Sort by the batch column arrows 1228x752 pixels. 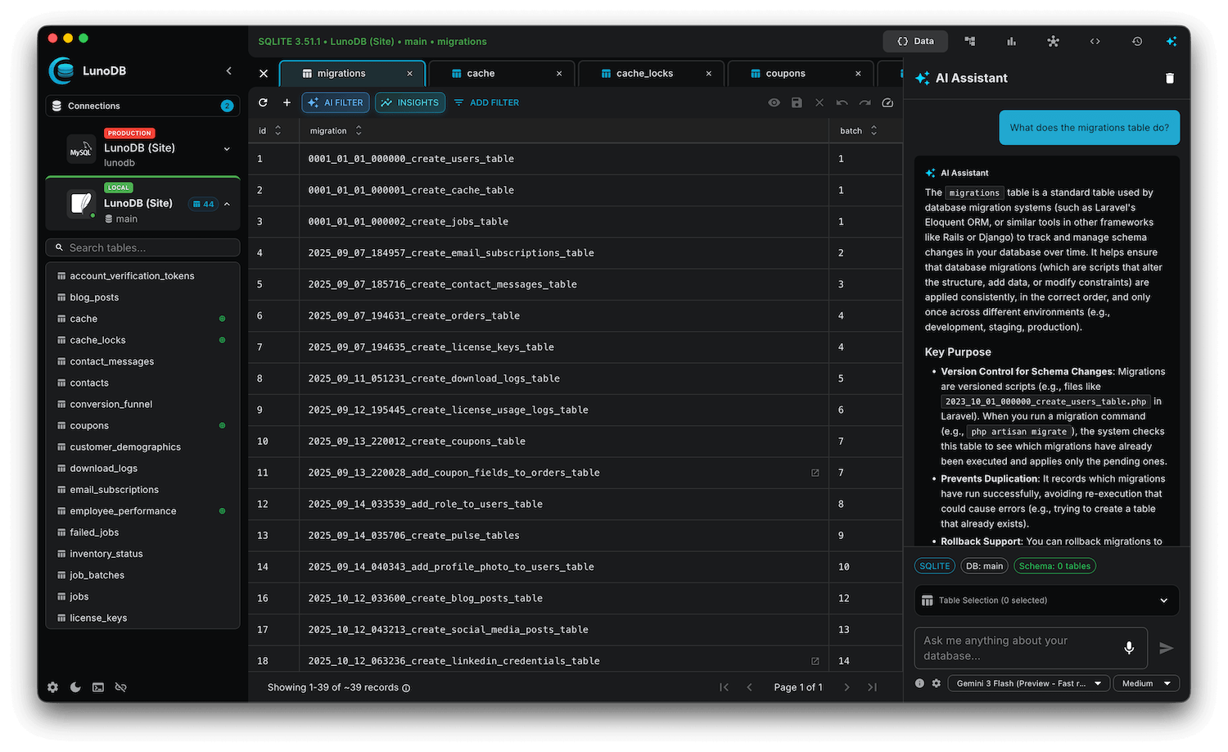tap(874, 131)
